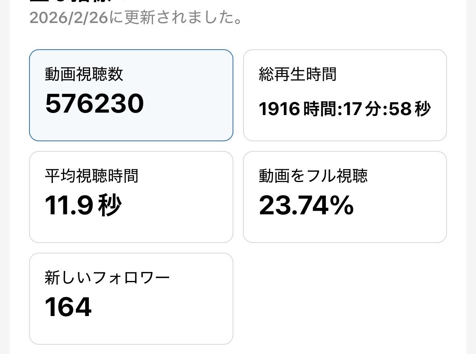The height and width of the screenshot is (354, 476).
Task: Select the 平均視聴時間 metric card
Action: (131, 197)
